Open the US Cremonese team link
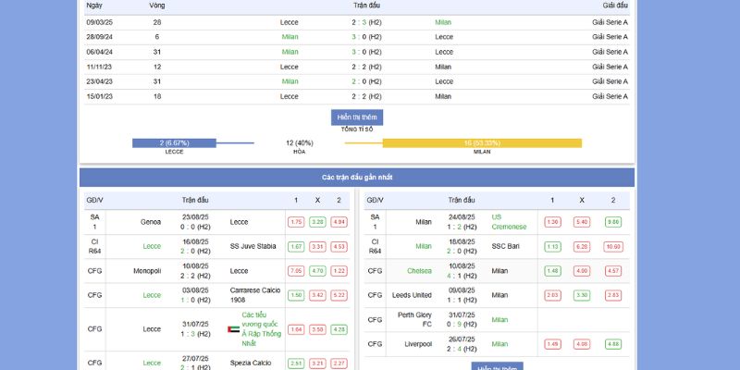 point(509,222)
